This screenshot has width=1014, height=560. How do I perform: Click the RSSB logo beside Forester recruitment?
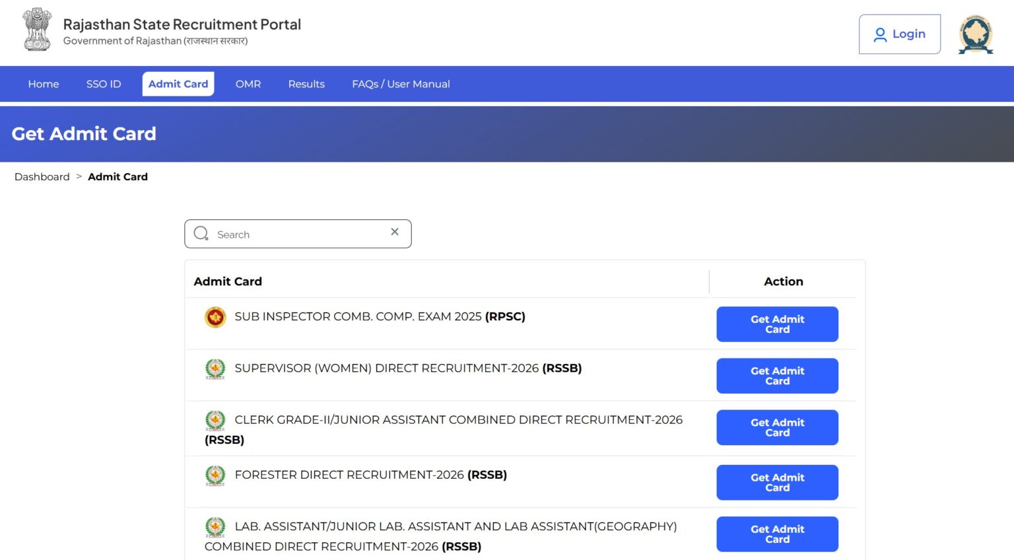pos(215,475)
